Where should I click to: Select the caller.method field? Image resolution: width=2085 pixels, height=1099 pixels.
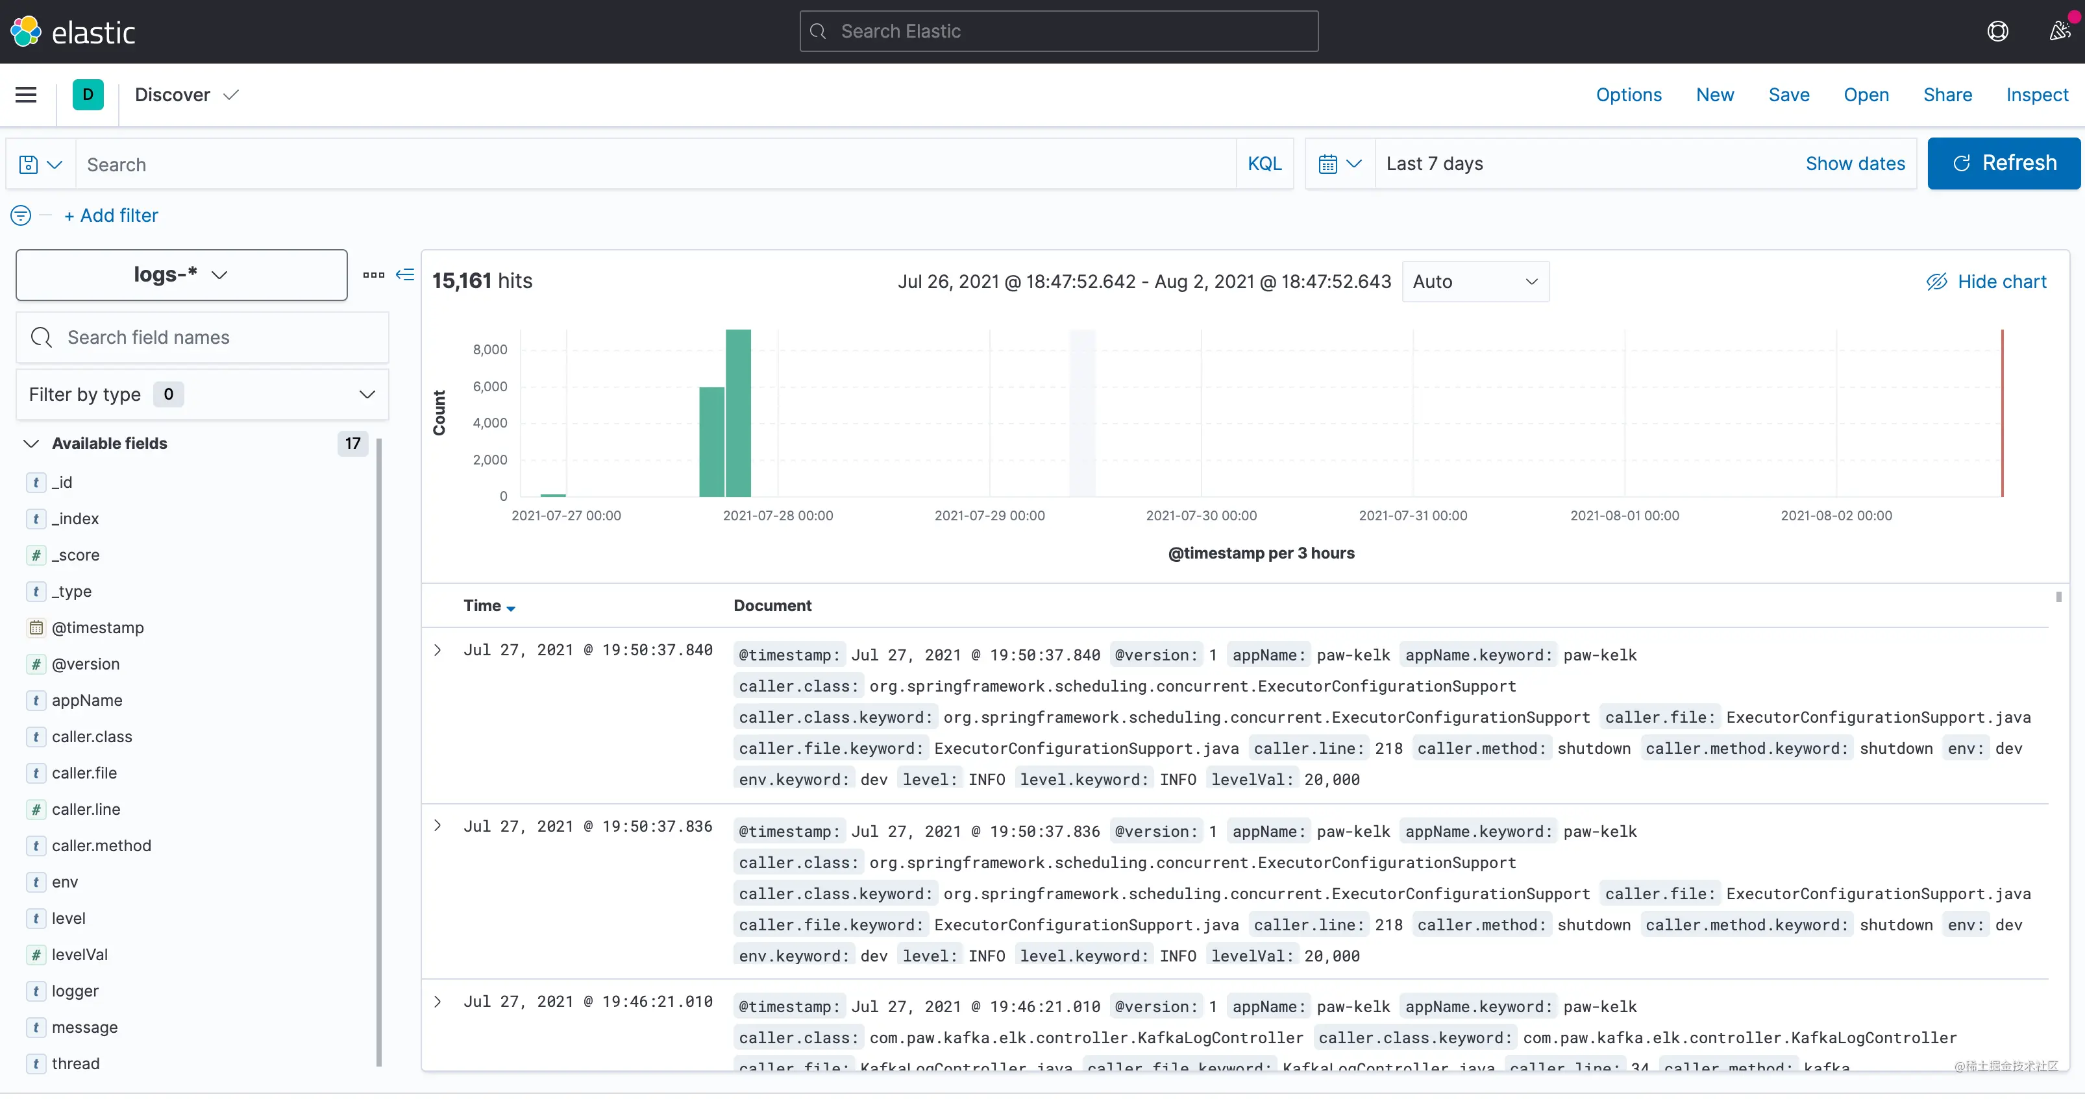pos(101,846)
